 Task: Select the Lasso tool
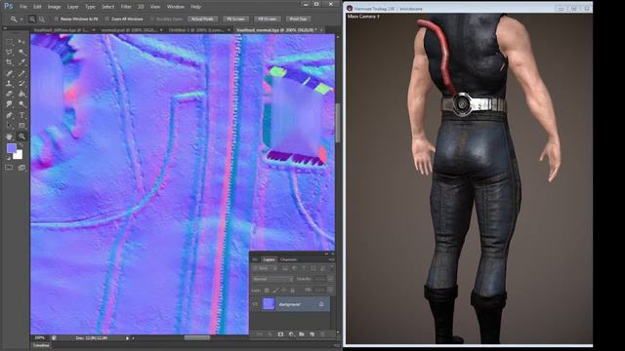(x=9, y=52)
